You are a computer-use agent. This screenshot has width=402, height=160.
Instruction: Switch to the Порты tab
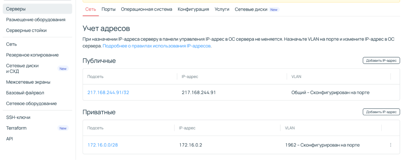click(108, 9)
